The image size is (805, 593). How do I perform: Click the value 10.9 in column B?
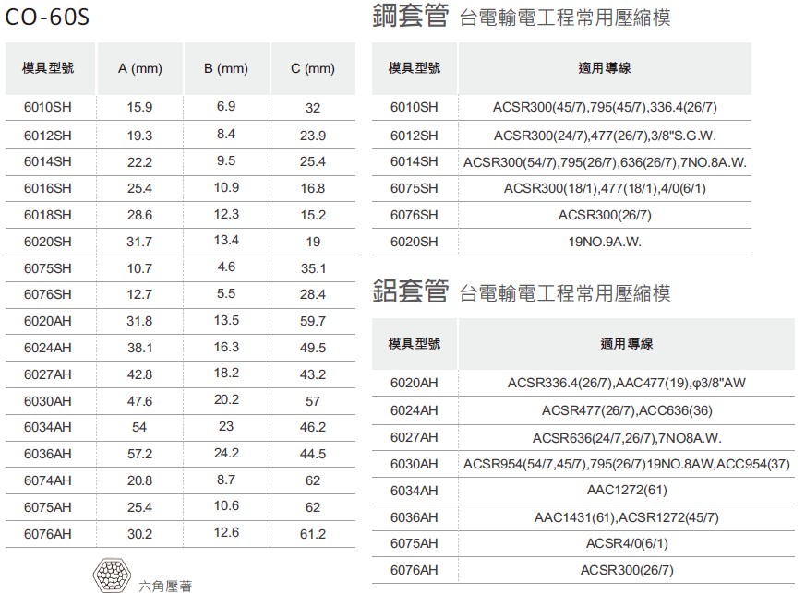226,187
